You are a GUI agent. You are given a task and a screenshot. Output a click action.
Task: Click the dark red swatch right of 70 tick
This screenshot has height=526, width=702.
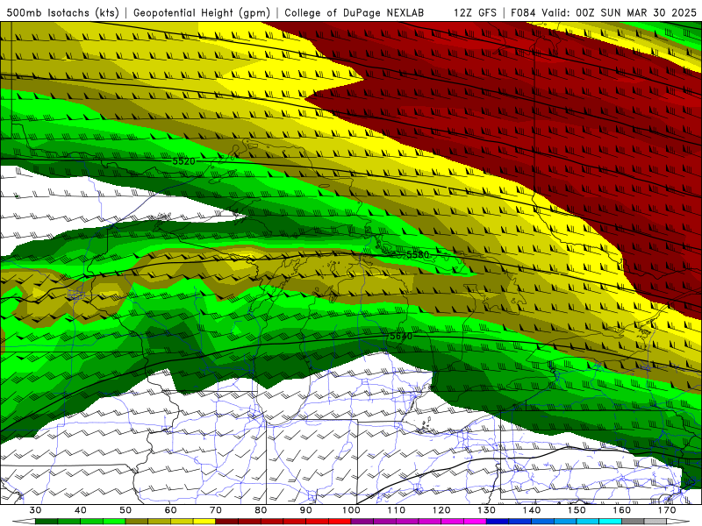tap(227, 522)
